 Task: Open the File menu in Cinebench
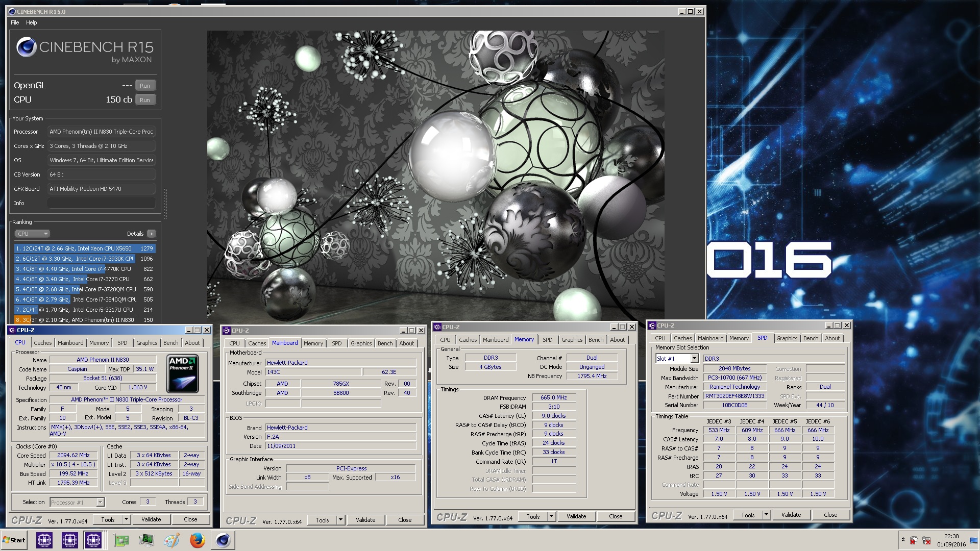point(15,22)
